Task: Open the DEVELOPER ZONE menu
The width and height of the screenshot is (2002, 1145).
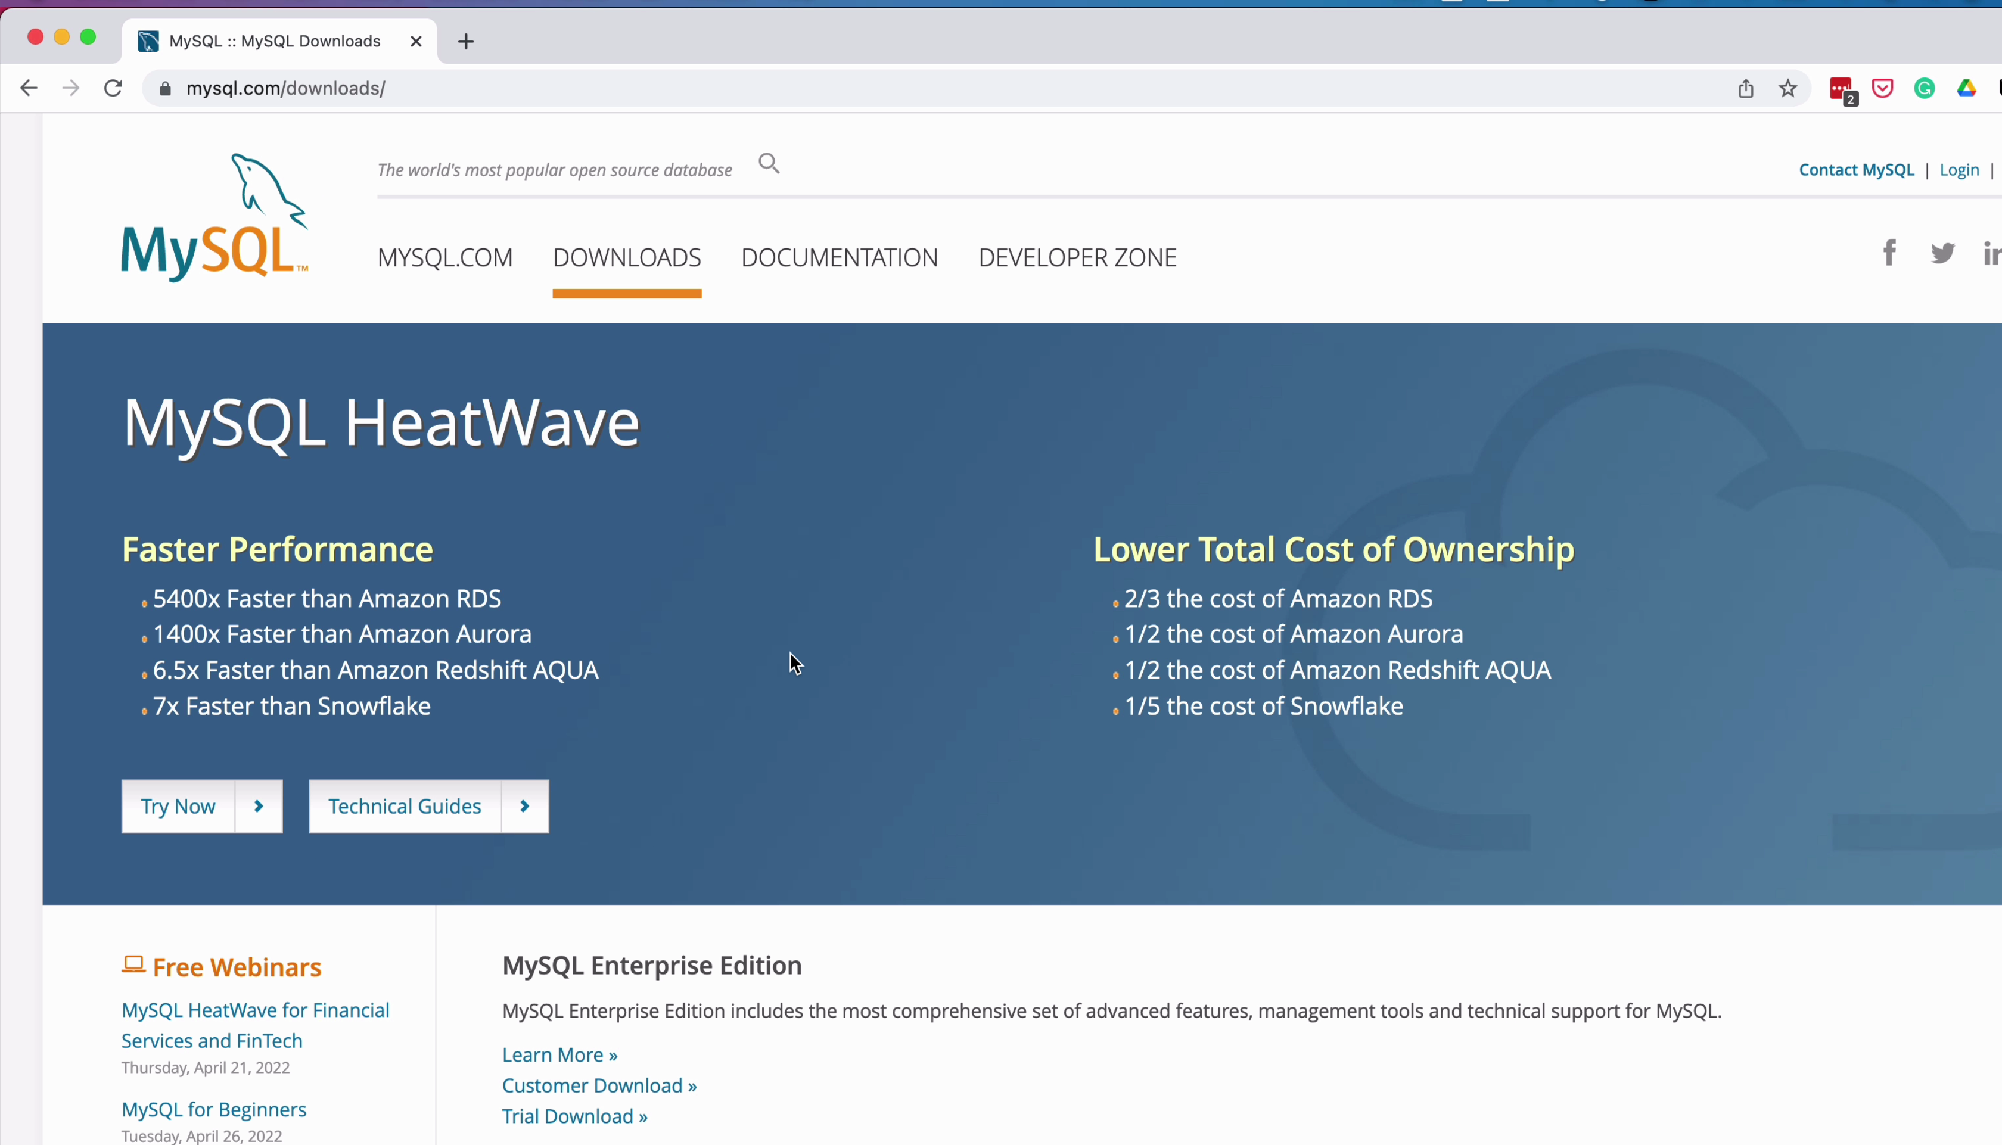Action: pyautogui.click(x=1077, y=258)
